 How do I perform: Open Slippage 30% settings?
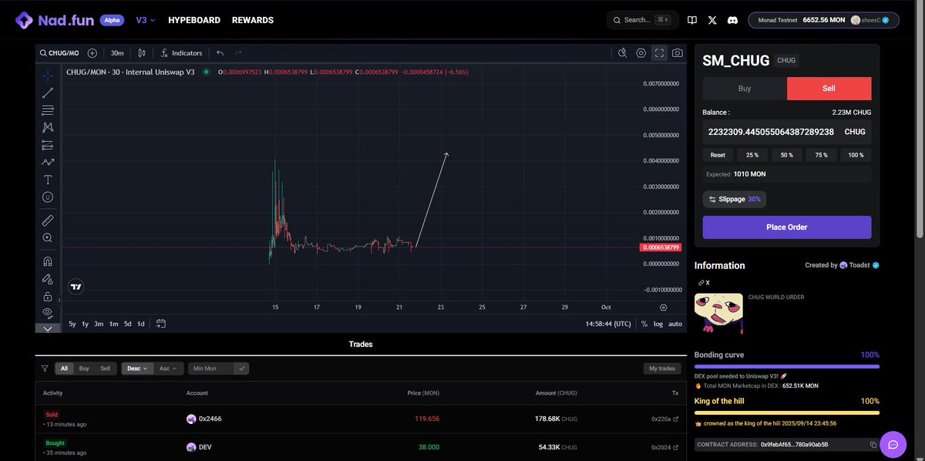point(735,199)
